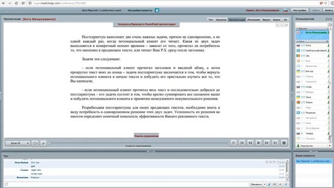Play the presentation
The height and width of the screenshot is (188, 334).
click(x=258, y=143)
